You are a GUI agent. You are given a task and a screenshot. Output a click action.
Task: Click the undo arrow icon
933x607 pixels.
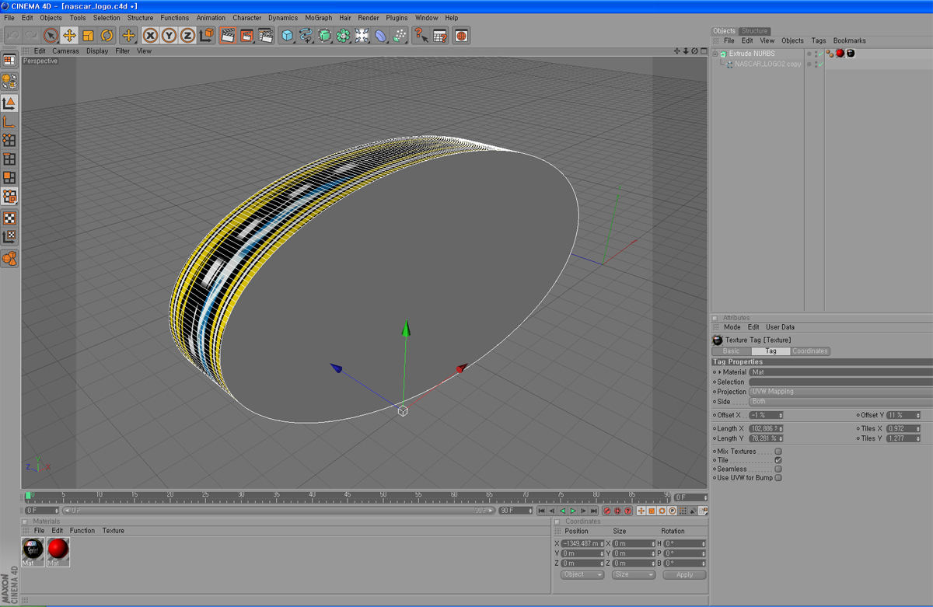(x=13, y=35)
